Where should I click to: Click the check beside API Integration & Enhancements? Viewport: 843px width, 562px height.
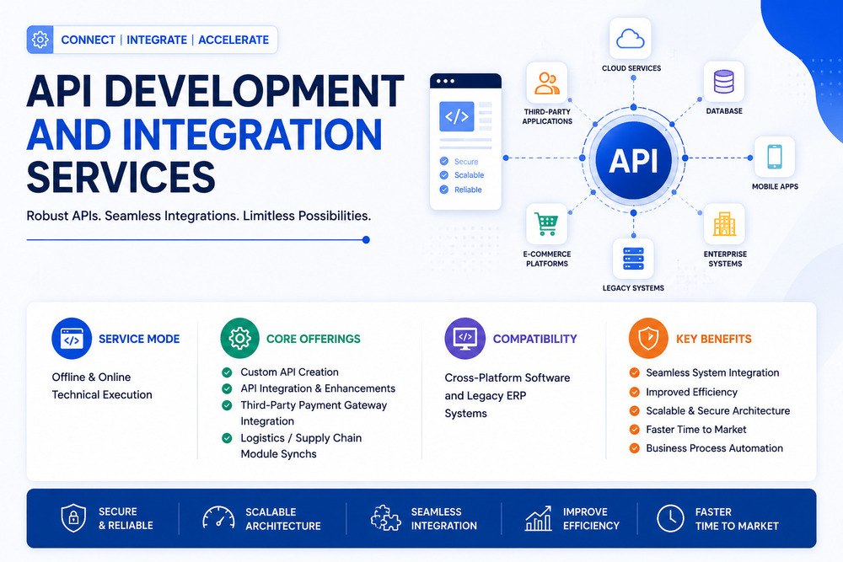(227, 388)
